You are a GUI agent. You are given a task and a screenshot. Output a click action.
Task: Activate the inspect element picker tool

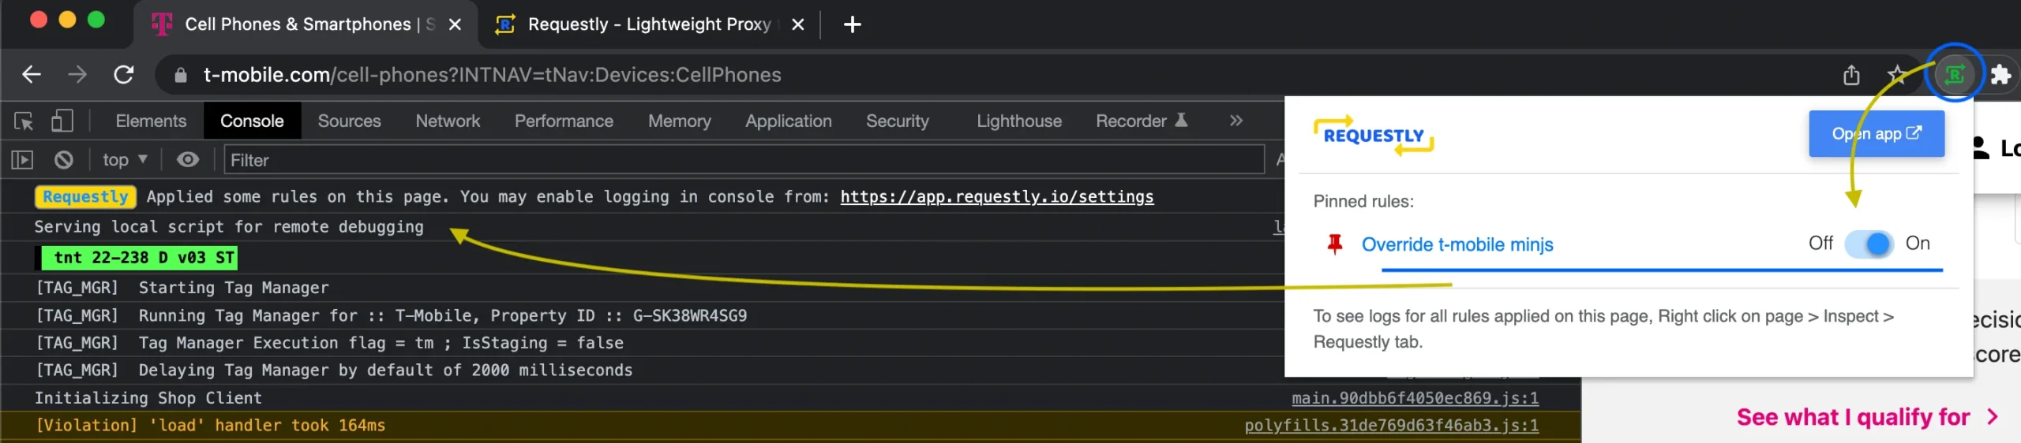[x=24, y=121]
